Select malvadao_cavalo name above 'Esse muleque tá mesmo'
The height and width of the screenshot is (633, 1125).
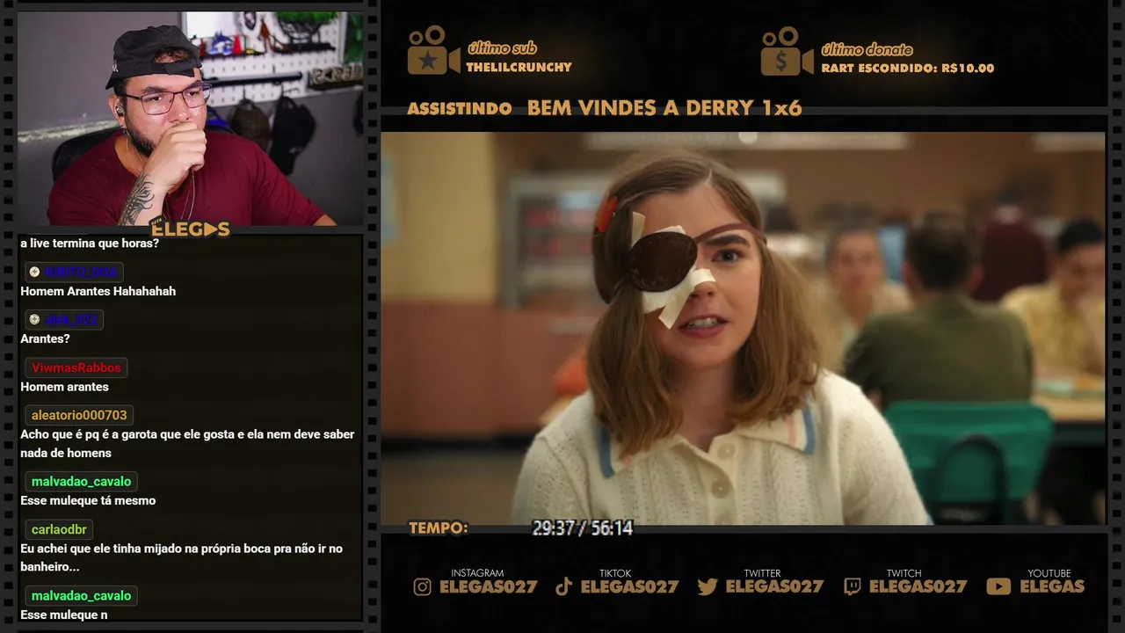81,481
